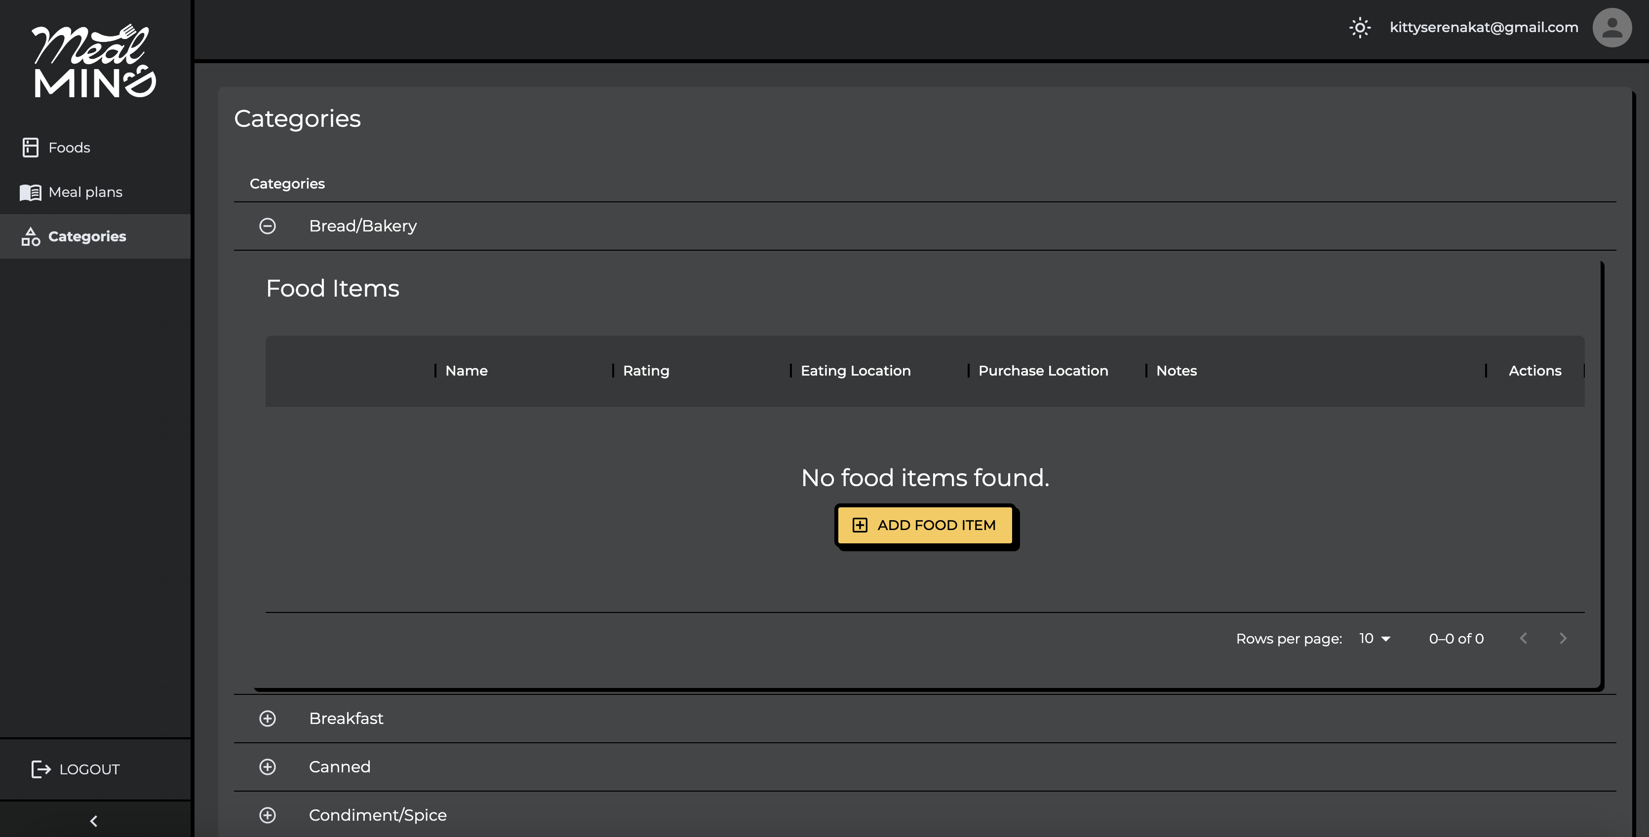Viewport: 1649px width, 837px height.
Task: Sort by Name column header
Action: (466, 371)
